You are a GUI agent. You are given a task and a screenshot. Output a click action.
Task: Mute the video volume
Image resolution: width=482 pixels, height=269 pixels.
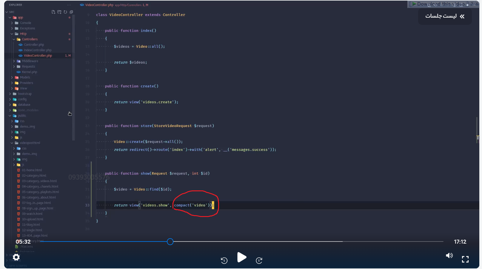click(x=449, y=256)
